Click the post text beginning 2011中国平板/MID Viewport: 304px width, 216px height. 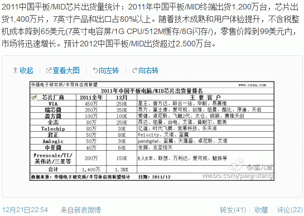click(150, 26)
